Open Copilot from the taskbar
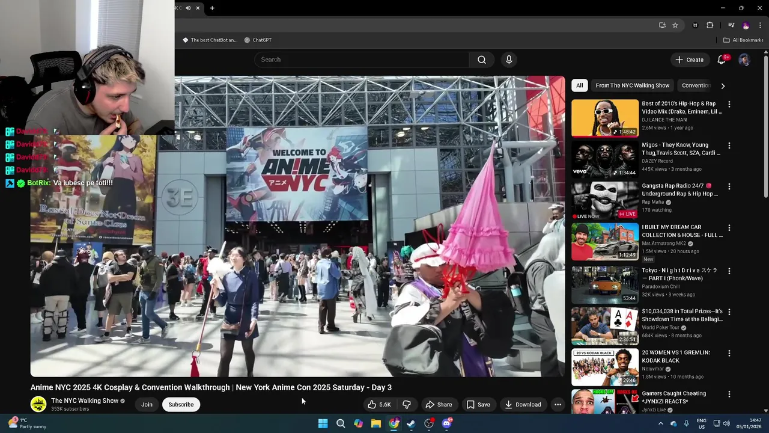 coord(358,423)
